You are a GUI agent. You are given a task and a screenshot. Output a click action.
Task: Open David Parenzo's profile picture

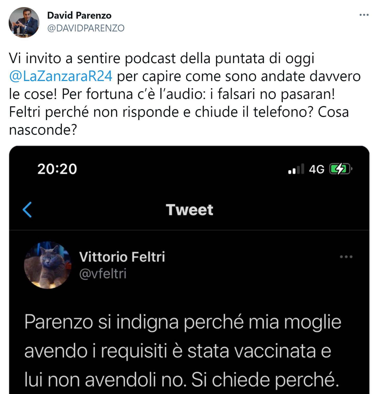[24, 22]
